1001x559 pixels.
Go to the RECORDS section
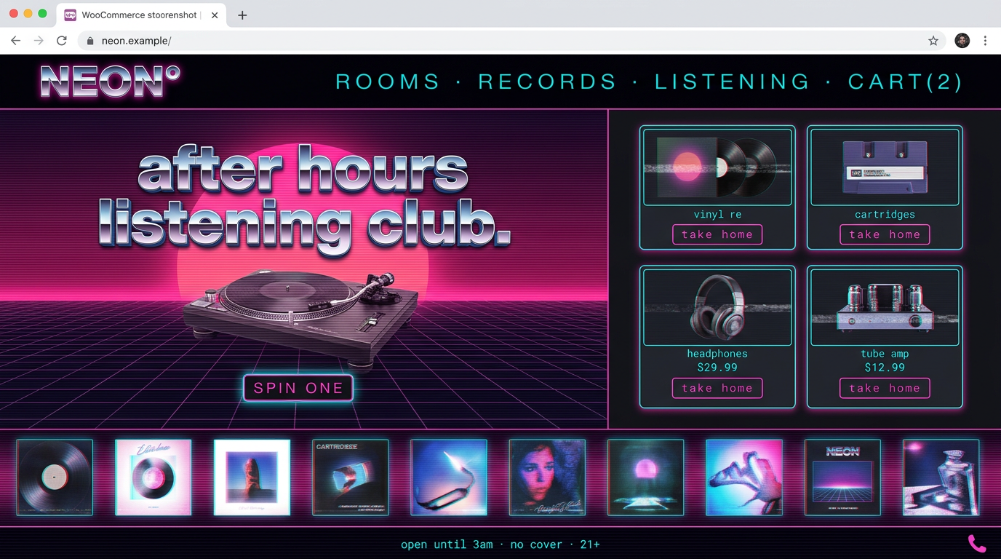pyautogui.click(x=547, y=82)
